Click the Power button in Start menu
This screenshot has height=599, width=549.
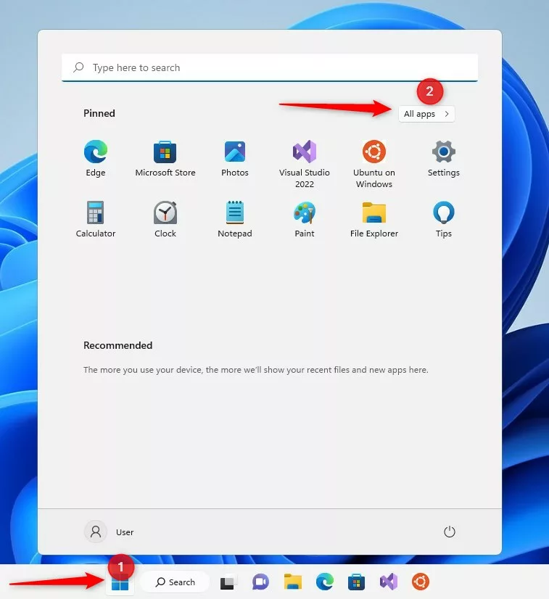pos(450,532)
